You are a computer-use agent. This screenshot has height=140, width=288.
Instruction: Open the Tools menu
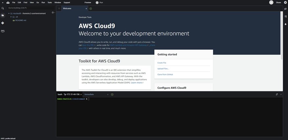click(50, 3)
